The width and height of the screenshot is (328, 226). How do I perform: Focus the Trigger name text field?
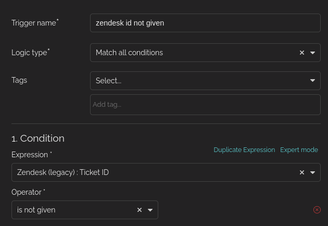tap(205, 23)
